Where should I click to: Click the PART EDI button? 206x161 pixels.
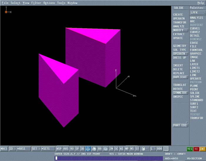click(x=180, y=125)
